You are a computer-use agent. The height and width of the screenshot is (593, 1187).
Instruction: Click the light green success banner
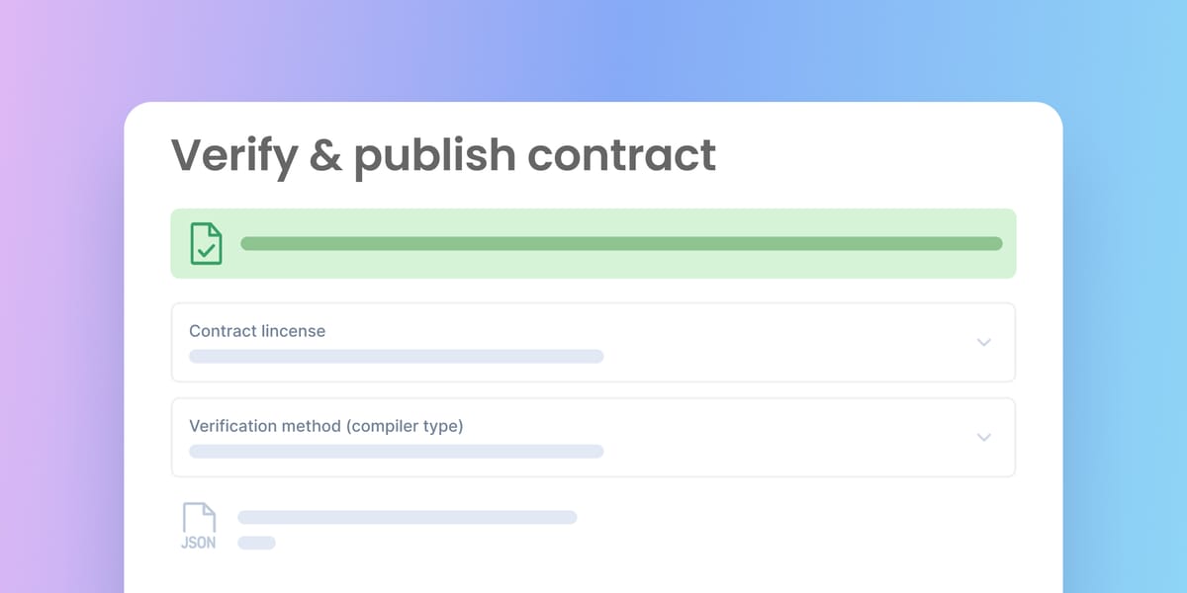(x=593, y=243)
